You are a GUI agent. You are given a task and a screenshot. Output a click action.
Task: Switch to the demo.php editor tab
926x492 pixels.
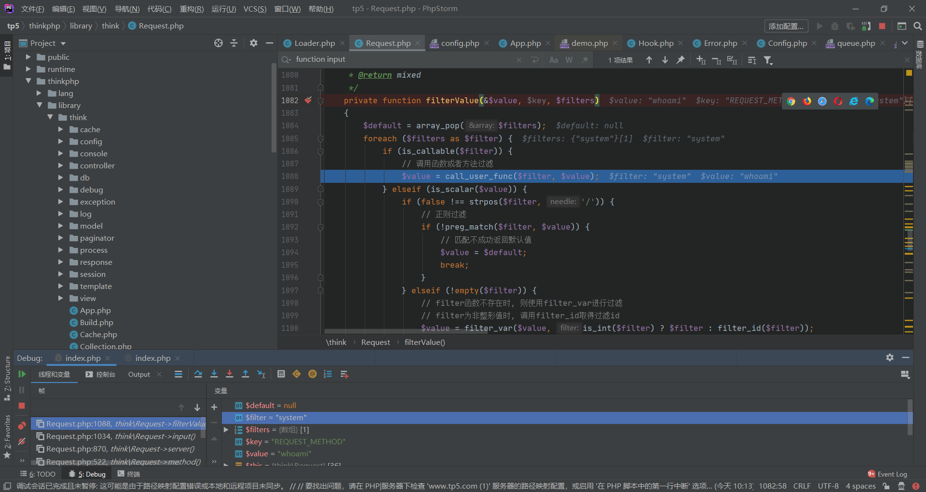click(x=588, y=43)
